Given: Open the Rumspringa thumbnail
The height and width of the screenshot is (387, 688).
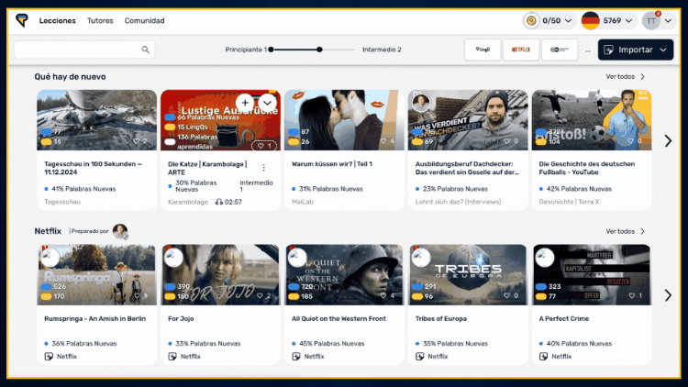Looking at the screenshot, I should (x=96, y=275).
